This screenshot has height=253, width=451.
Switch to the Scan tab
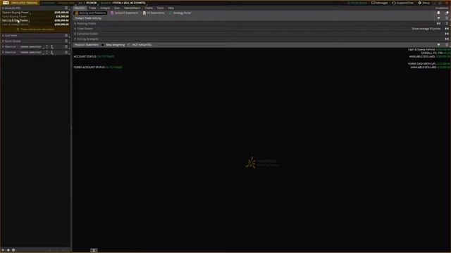point(117,8)
